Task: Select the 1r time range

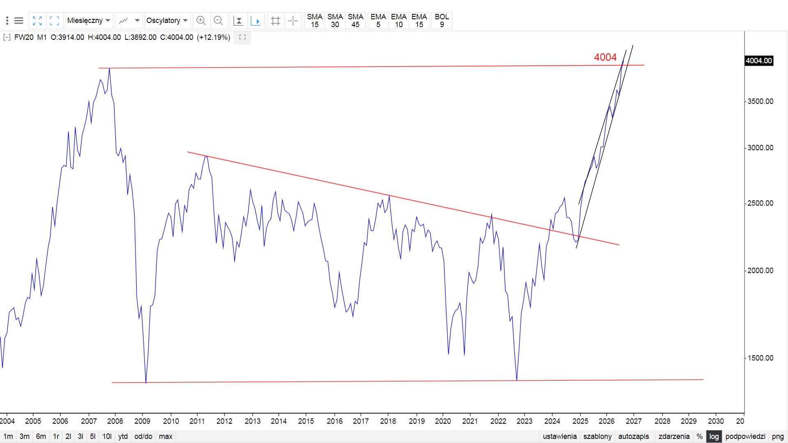Action: (x=56, y=436)
